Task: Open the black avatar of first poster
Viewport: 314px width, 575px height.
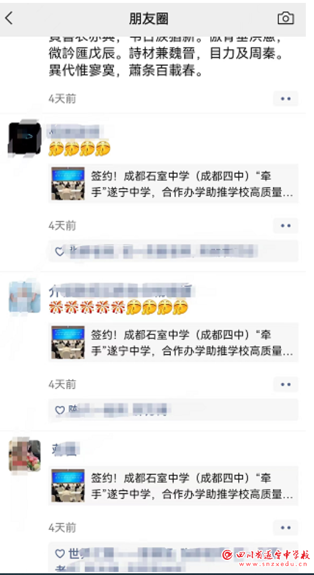Action: coord(25,138)
